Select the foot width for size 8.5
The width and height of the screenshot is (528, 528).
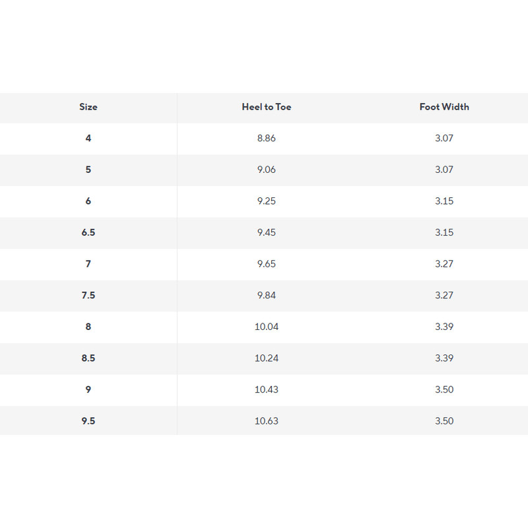(444, 358)
